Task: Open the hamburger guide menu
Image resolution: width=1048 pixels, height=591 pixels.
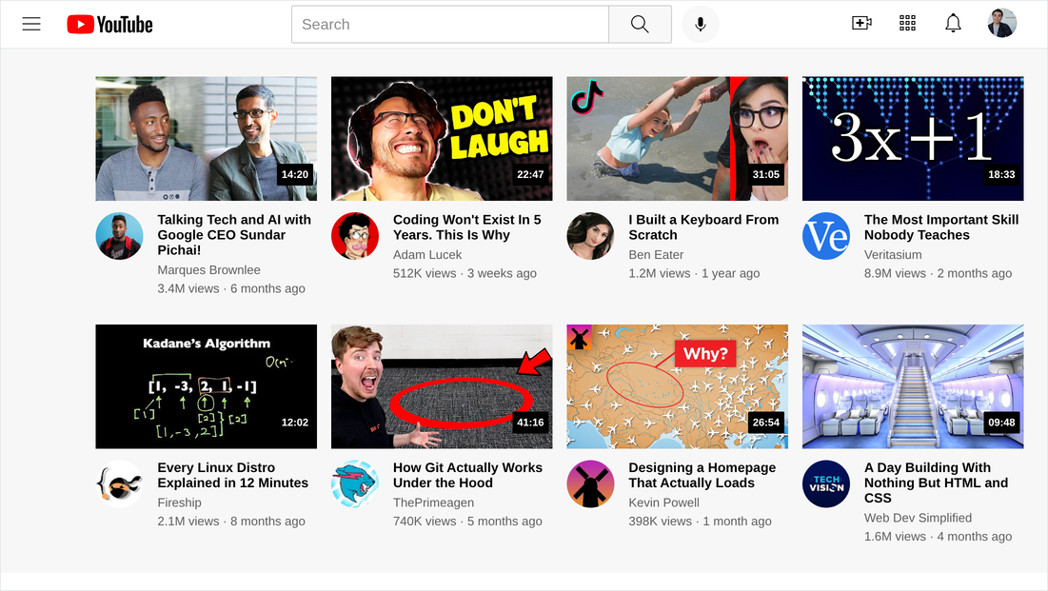Action: pyautogui.click(x=31, y=24)
